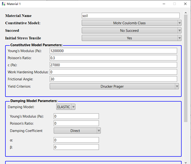Open the Succeed dropdown
The width and height of the screenshot is (191, 164).
click(x=132, y=31)
